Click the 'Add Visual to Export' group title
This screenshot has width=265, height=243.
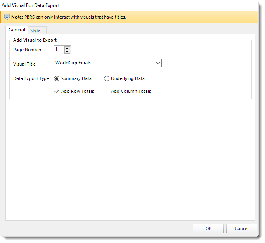[35, 40]
